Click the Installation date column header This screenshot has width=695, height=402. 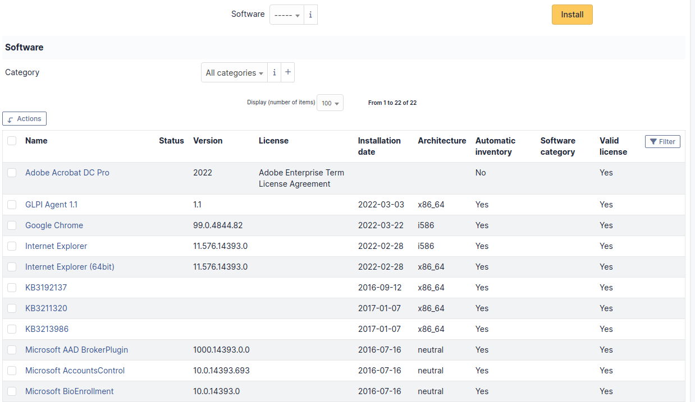click(x=379, y=146)
